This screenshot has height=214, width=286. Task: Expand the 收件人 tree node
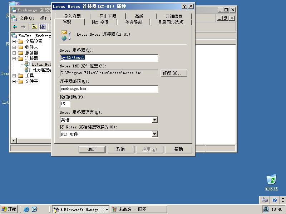click(14, 47)
